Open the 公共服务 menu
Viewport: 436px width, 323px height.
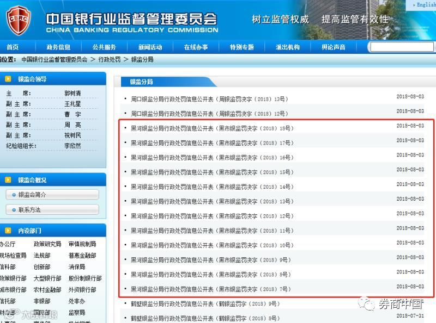pyautogui.click(x=104, y=47)
